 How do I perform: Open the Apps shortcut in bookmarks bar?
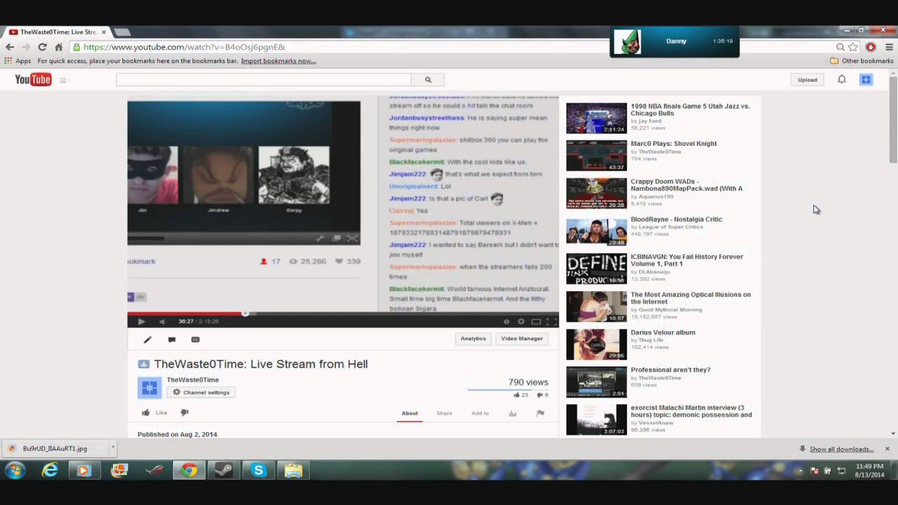pos(18,61)
